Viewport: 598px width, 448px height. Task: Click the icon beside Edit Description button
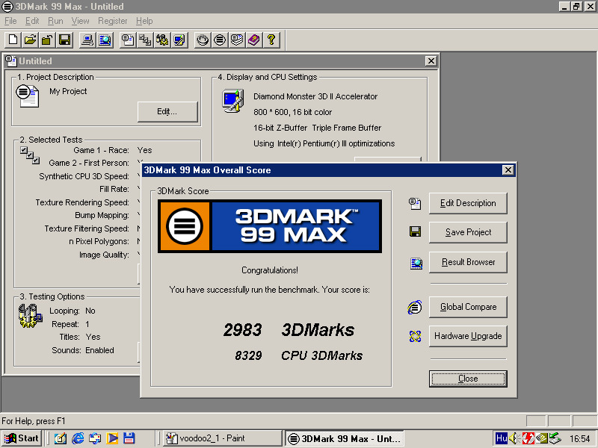[415, 203]
